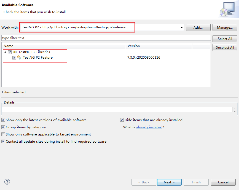The height and width of the screenshot is (190, 239).
Task: Click the TestNG P2 Feature icon
Action: coord(19,58)
